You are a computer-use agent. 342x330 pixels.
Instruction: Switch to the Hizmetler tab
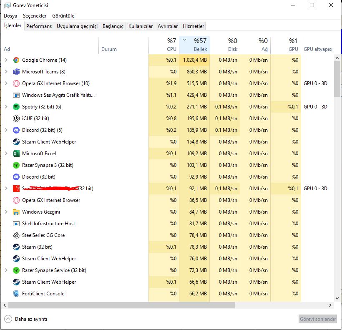193,26
